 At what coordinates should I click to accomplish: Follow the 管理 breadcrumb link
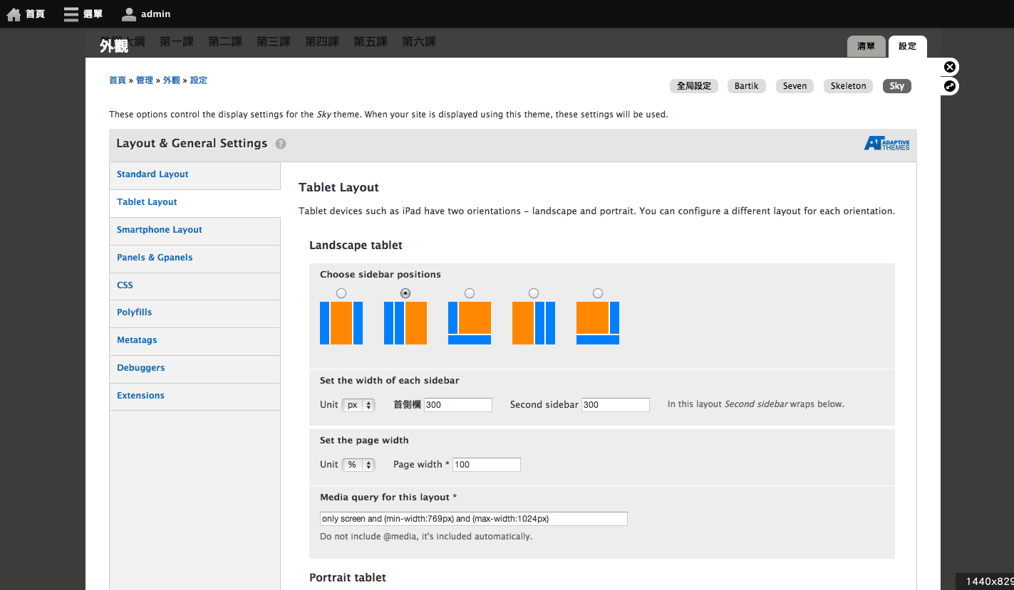[x=145, y=80]
